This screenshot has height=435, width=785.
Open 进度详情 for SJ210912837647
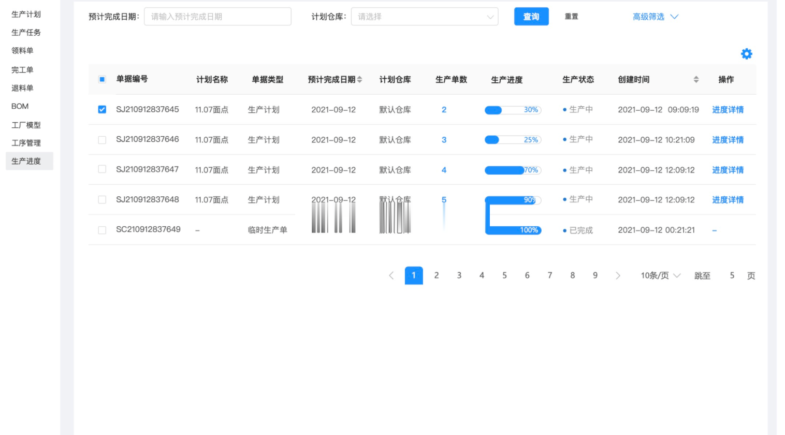click(x=728, y=170)
